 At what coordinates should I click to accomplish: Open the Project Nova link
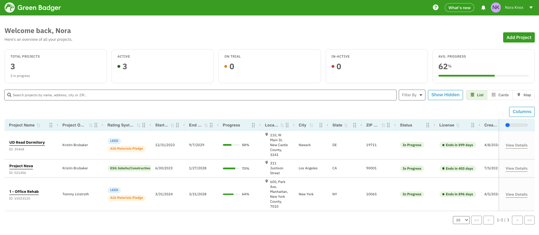click(21, 166)
